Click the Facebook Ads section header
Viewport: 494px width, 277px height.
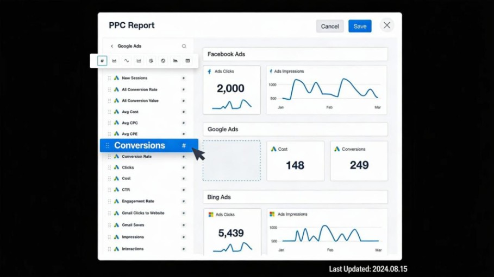tap(295, 54)
